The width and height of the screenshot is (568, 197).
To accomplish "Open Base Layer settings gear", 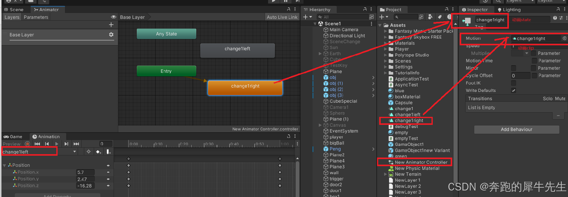I will 111,35.
